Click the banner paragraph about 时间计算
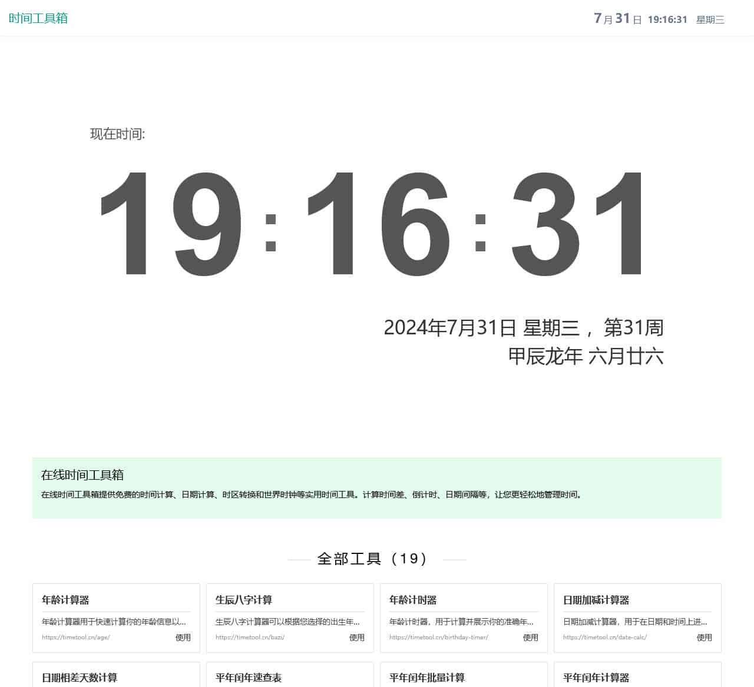This screenshot has height=687, width=754. [x=312, y=494]
